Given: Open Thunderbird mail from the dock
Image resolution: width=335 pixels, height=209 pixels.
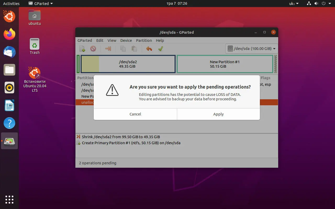Looking at the screenshot, I should coord(9,52).
